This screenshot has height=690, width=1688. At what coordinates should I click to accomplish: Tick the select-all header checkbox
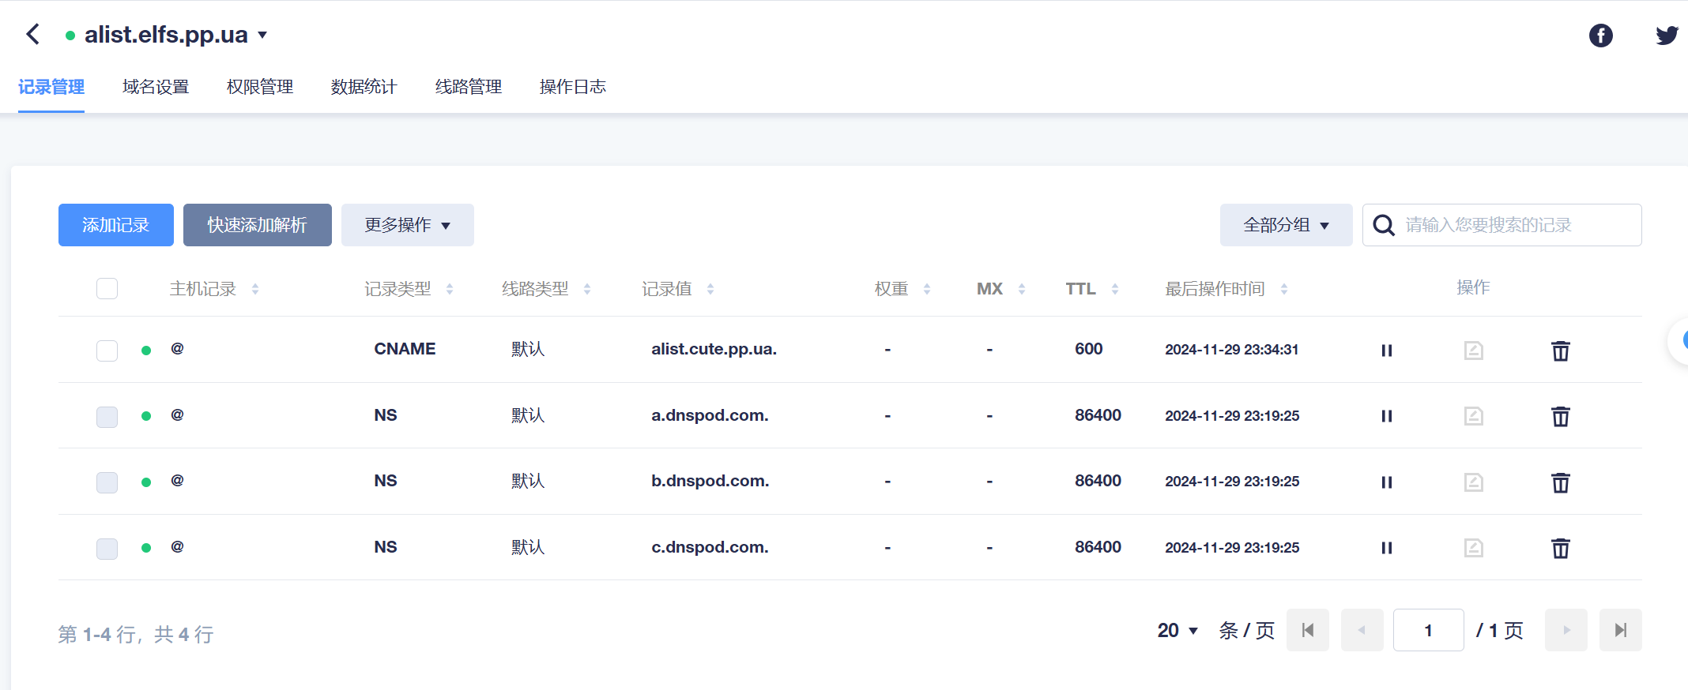(107, 289)
